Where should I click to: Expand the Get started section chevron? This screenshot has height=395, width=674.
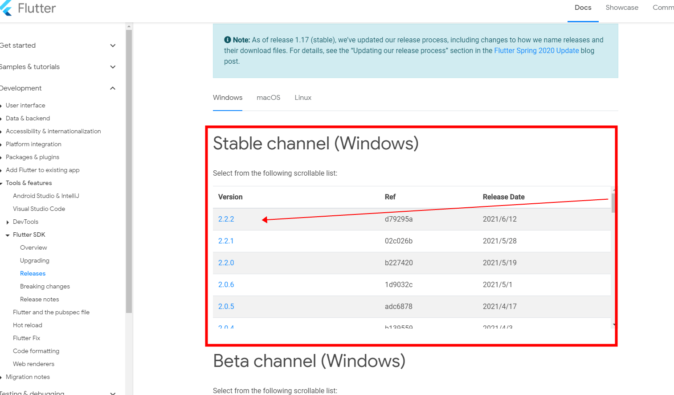coord(113,45)
